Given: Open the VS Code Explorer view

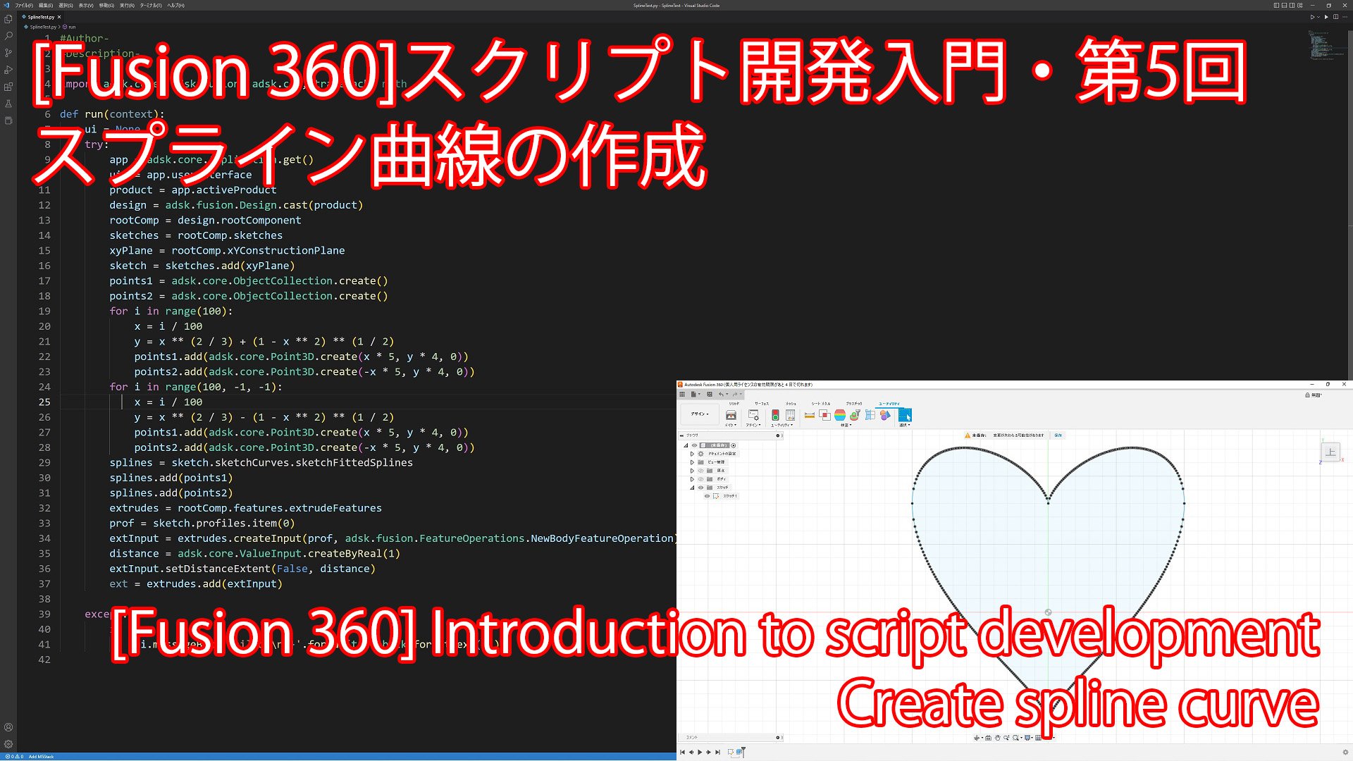Looking at the screenshot, I should pos(8,19).
